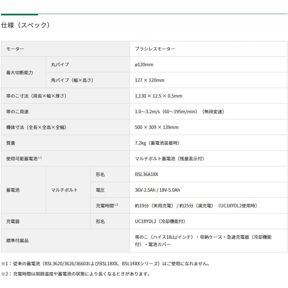
Task: Select the ø120mm round pipe value
Action: [x=144, y=65]
